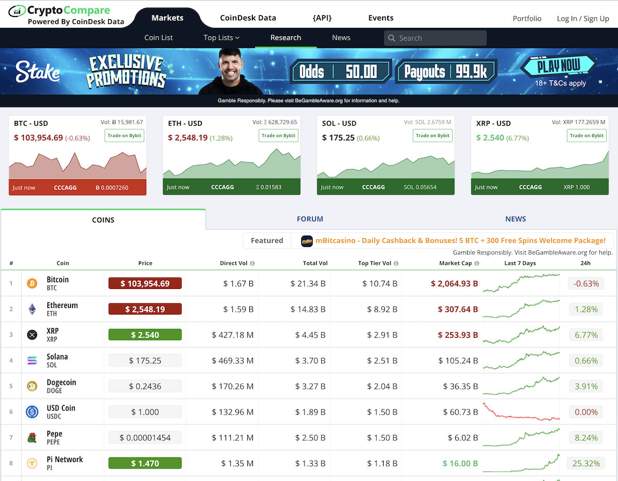618x481 pixels.
Task: Open the BTC - USD price chart
Action: click(77, 165)
